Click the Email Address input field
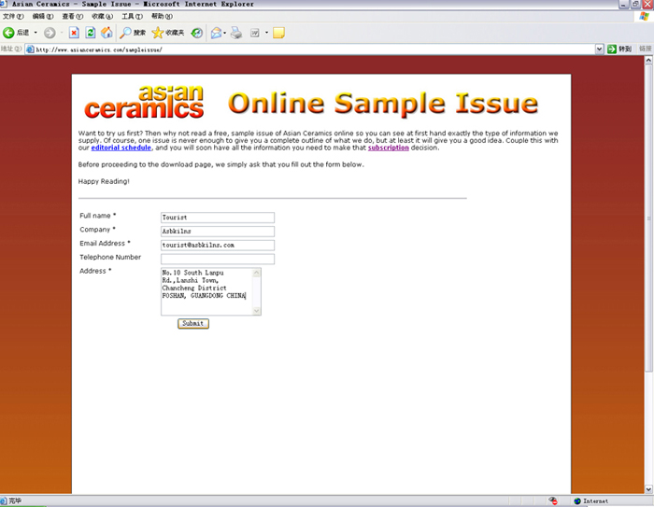This screenshot has height=507, width=654. click(x=218, y=245)
